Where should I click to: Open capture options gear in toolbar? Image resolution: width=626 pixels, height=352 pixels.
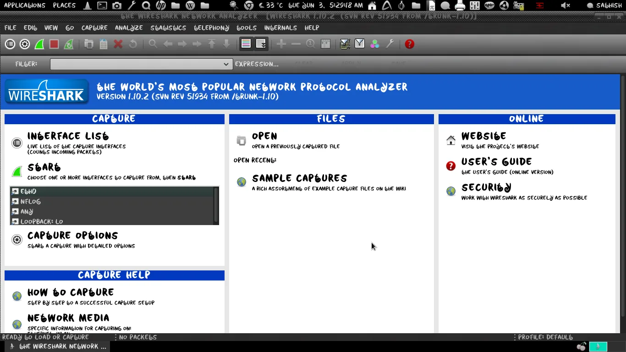(25, 44)
